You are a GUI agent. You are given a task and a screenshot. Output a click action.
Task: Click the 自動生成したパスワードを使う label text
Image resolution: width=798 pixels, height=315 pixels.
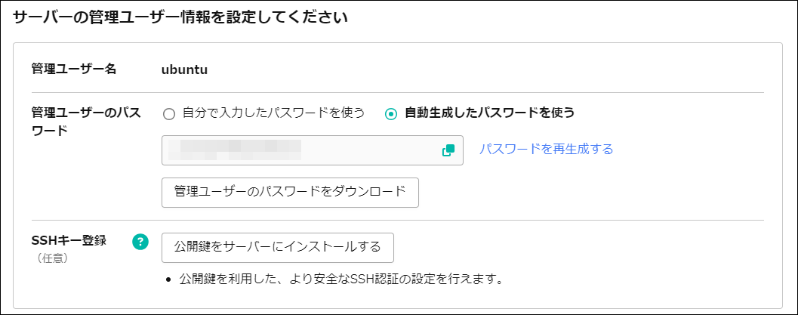tap(489, 113)
